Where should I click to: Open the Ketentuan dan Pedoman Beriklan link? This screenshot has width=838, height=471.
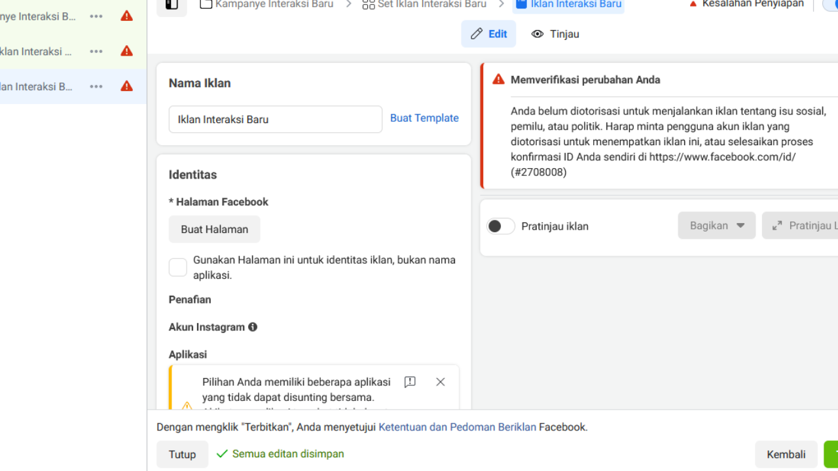coord(458,427)
